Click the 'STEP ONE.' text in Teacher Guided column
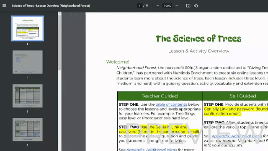 [129, 104]
